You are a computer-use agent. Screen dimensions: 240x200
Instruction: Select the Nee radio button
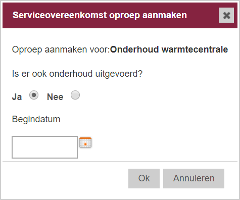tap(75, 95)
